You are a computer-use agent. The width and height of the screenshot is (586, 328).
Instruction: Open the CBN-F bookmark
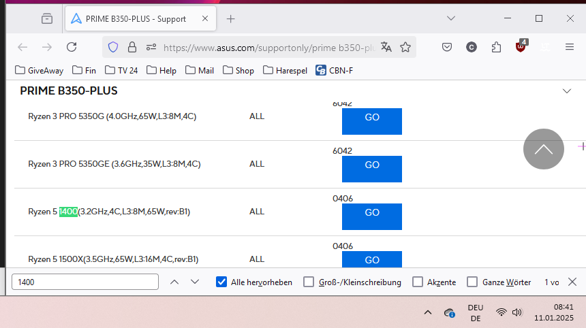click(334, 70)
